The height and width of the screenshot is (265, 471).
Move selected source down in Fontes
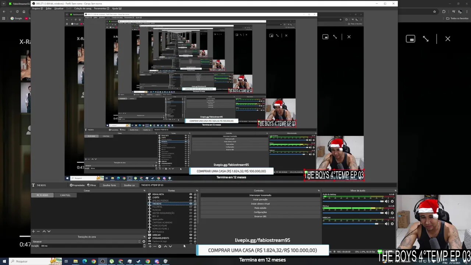tap(170, 246)
